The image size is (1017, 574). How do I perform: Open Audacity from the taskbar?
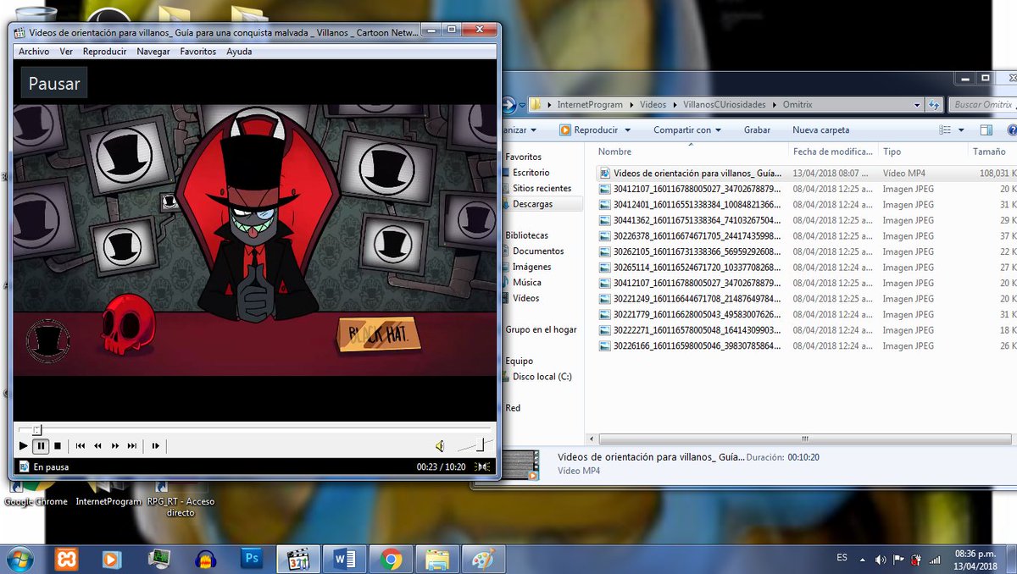(204, 560)
